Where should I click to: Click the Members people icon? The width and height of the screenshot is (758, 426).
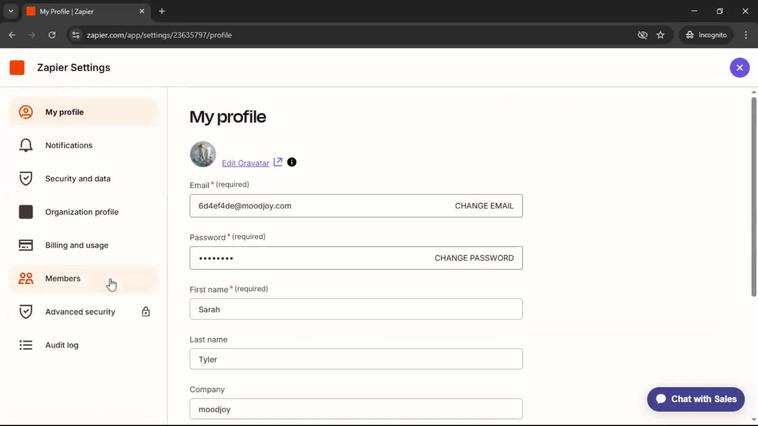click(x=26, y=278)
